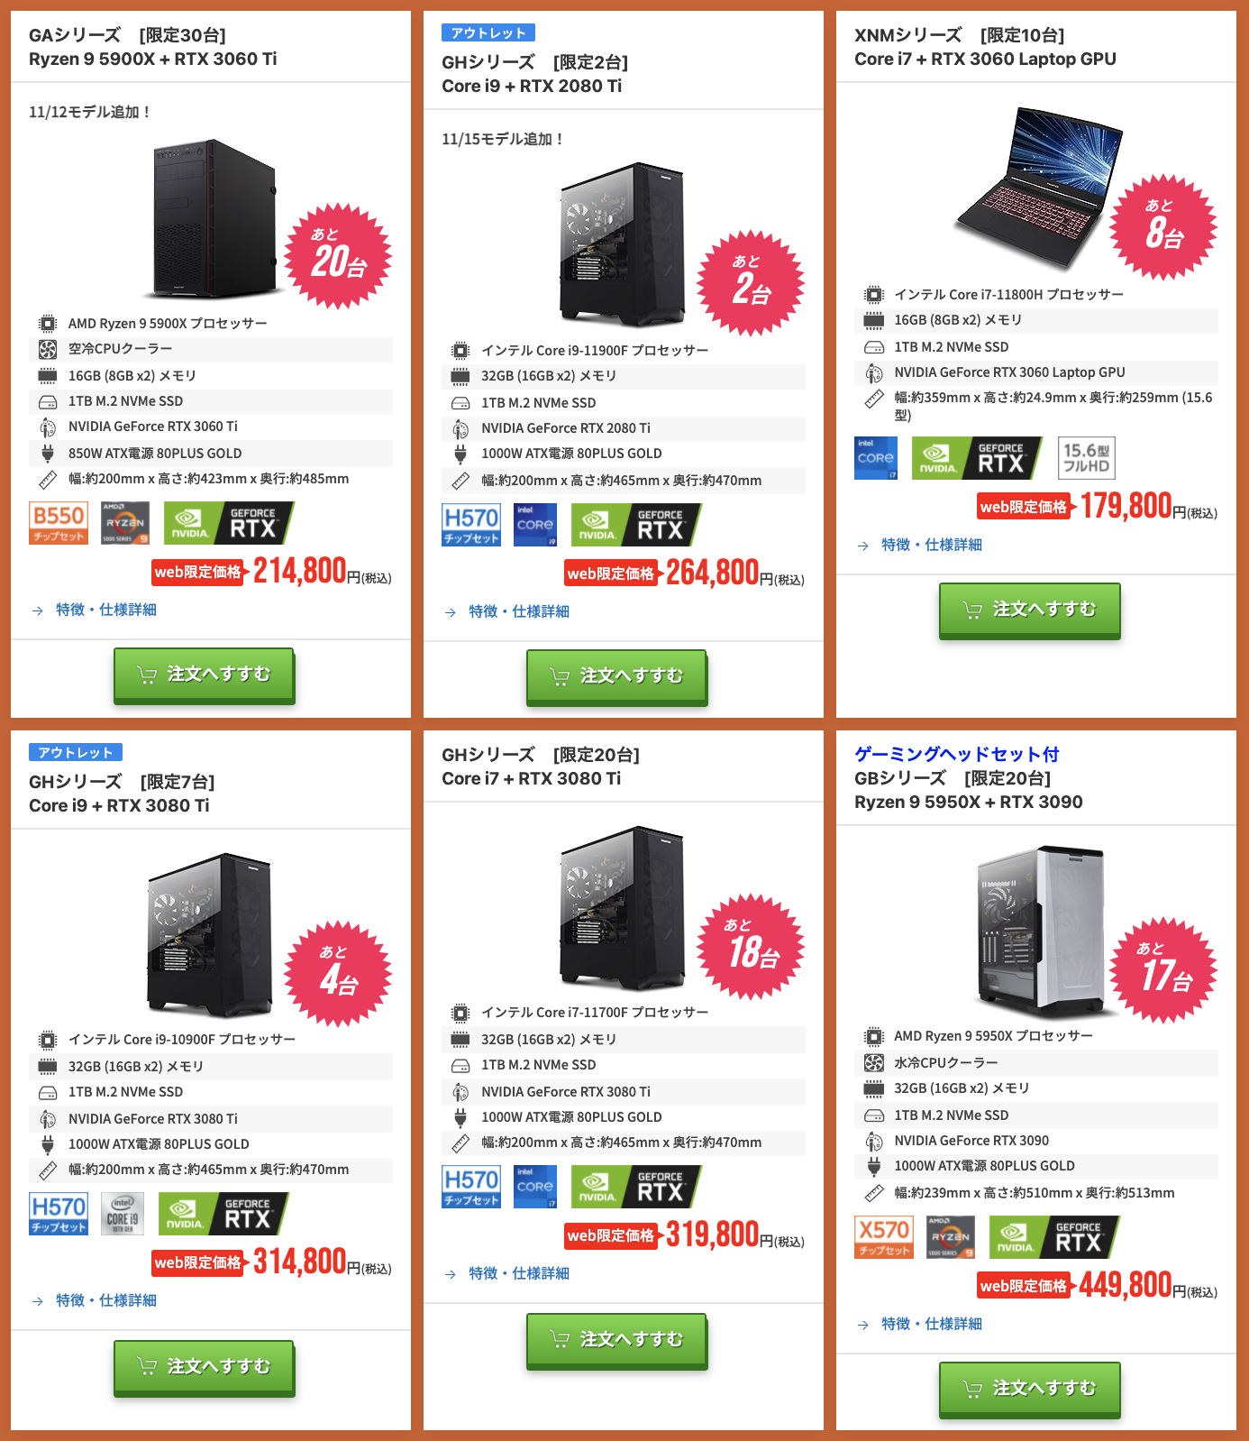Click the B550 chipset badge icon

tap(59, 523)
